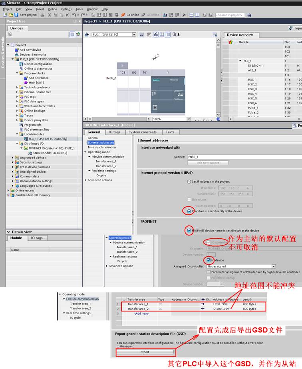This screenshot has height=369, width=302.
Task: Open the Assigned IO controller dropdown
Action: tap(274, 266)
